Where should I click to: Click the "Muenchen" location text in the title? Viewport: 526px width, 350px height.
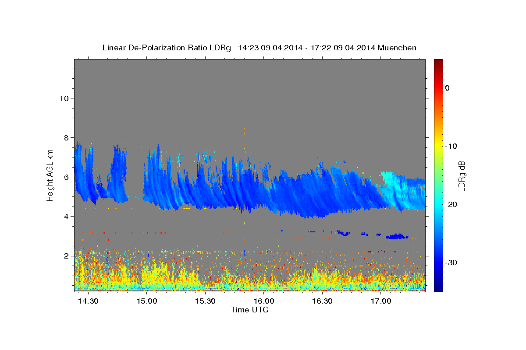pyautogui.click(x=397, y=48)
